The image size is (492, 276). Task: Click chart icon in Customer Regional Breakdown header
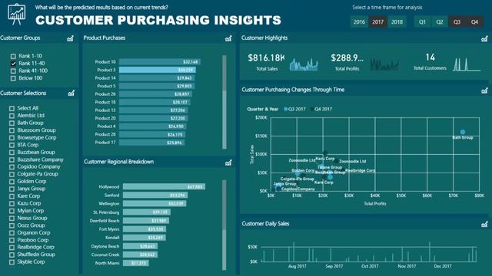tap(228, 163)
